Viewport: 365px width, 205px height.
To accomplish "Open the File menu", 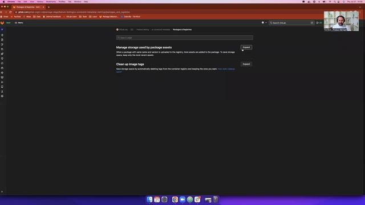I will [19, 2].
